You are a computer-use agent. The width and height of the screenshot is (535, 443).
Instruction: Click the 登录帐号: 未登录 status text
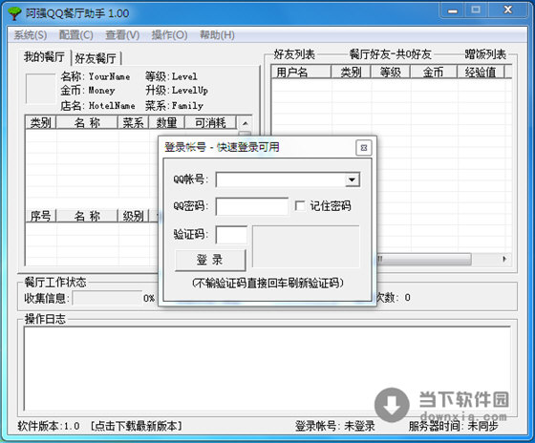point(334,426)
